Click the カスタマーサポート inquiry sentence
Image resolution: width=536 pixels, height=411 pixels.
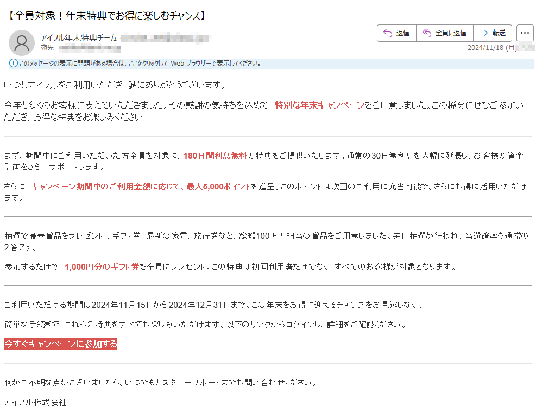tap(161, 382)
